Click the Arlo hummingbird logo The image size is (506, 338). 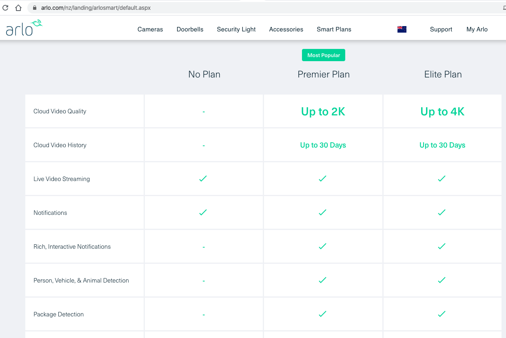point(22,27)
